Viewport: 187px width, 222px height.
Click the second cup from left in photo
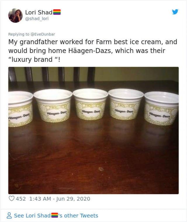pyautogui.click(x=53, y=106)
